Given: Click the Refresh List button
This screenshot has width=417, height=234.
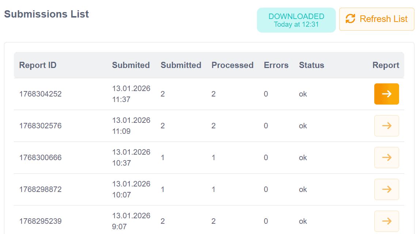Looking at the screenshot, I should 376,19.
